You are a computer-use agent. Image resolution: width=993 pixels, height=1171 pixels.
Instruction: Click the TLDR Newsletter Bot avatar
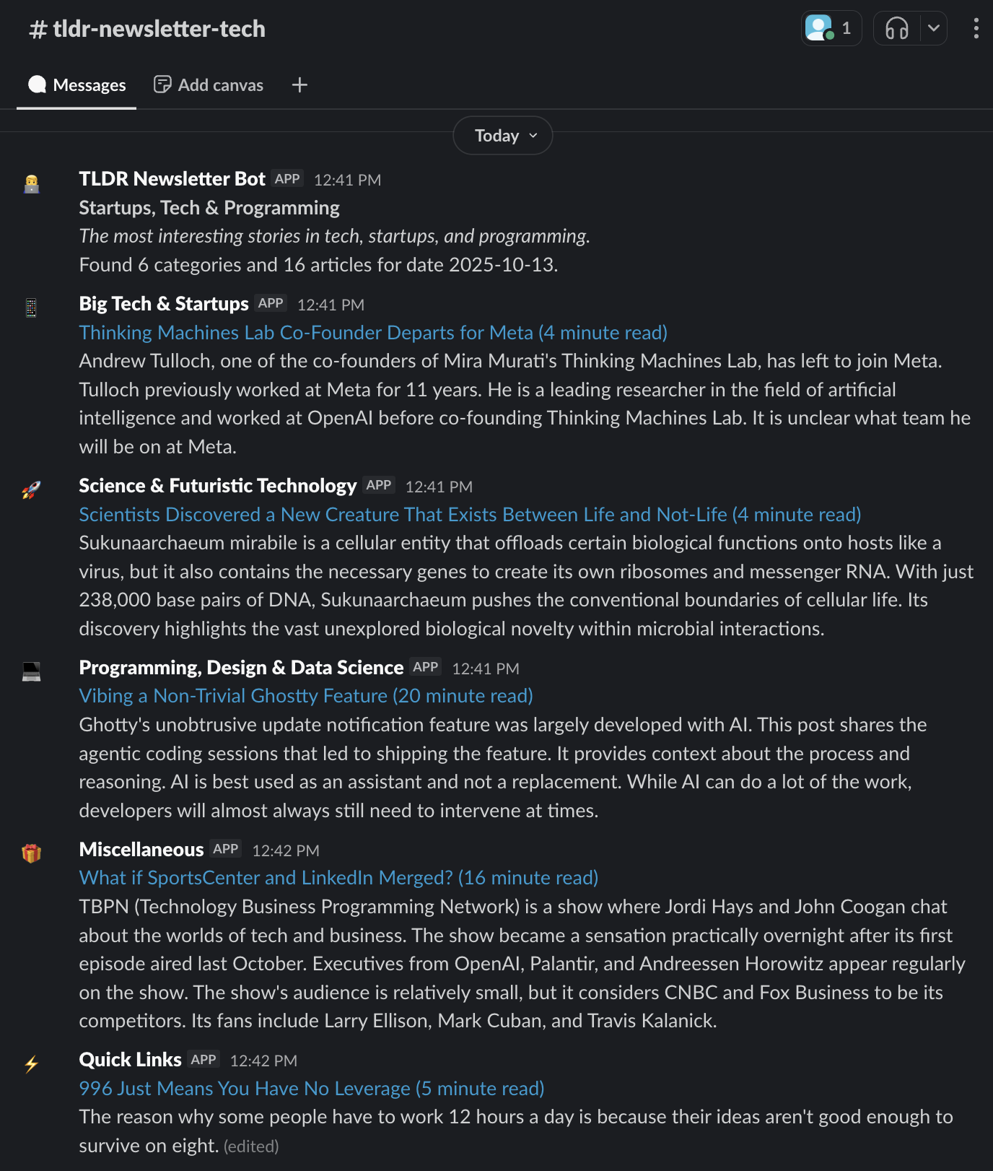[32, 184]
